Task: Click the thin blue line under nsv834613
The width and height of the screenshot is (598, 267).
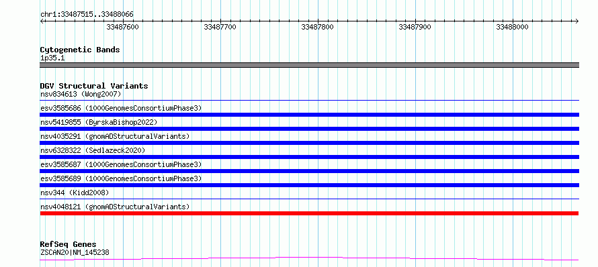Action: 309,101
